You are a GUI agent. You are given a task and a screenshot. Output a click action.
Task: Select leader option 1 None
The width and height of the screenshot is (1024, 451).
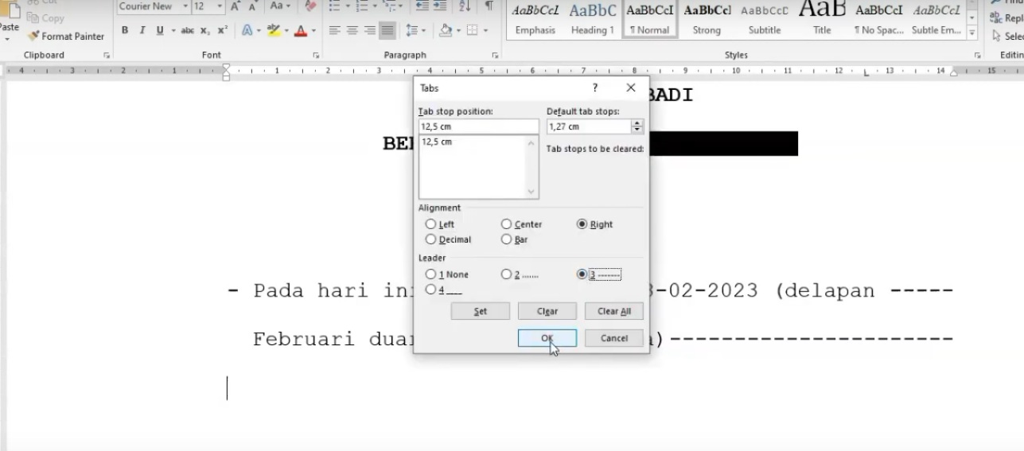pos(431,274)
